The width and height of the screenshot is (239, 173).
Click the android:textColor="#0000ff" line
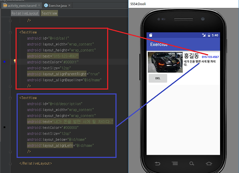[53, 62]
